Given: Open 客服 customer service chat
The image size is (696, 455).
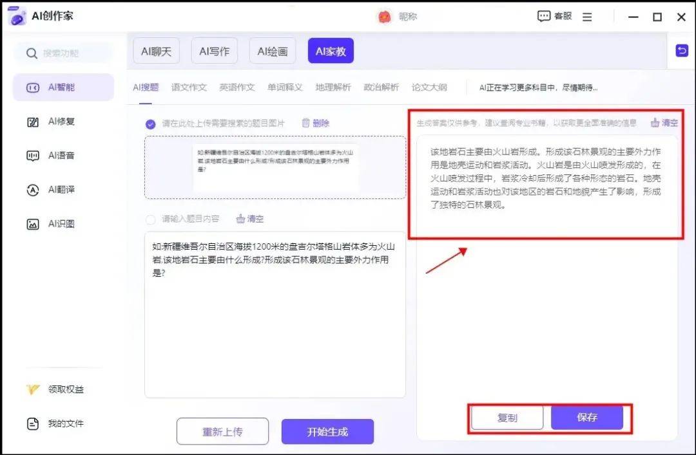Looking at the screenshot, I should (x=554, y=16).
